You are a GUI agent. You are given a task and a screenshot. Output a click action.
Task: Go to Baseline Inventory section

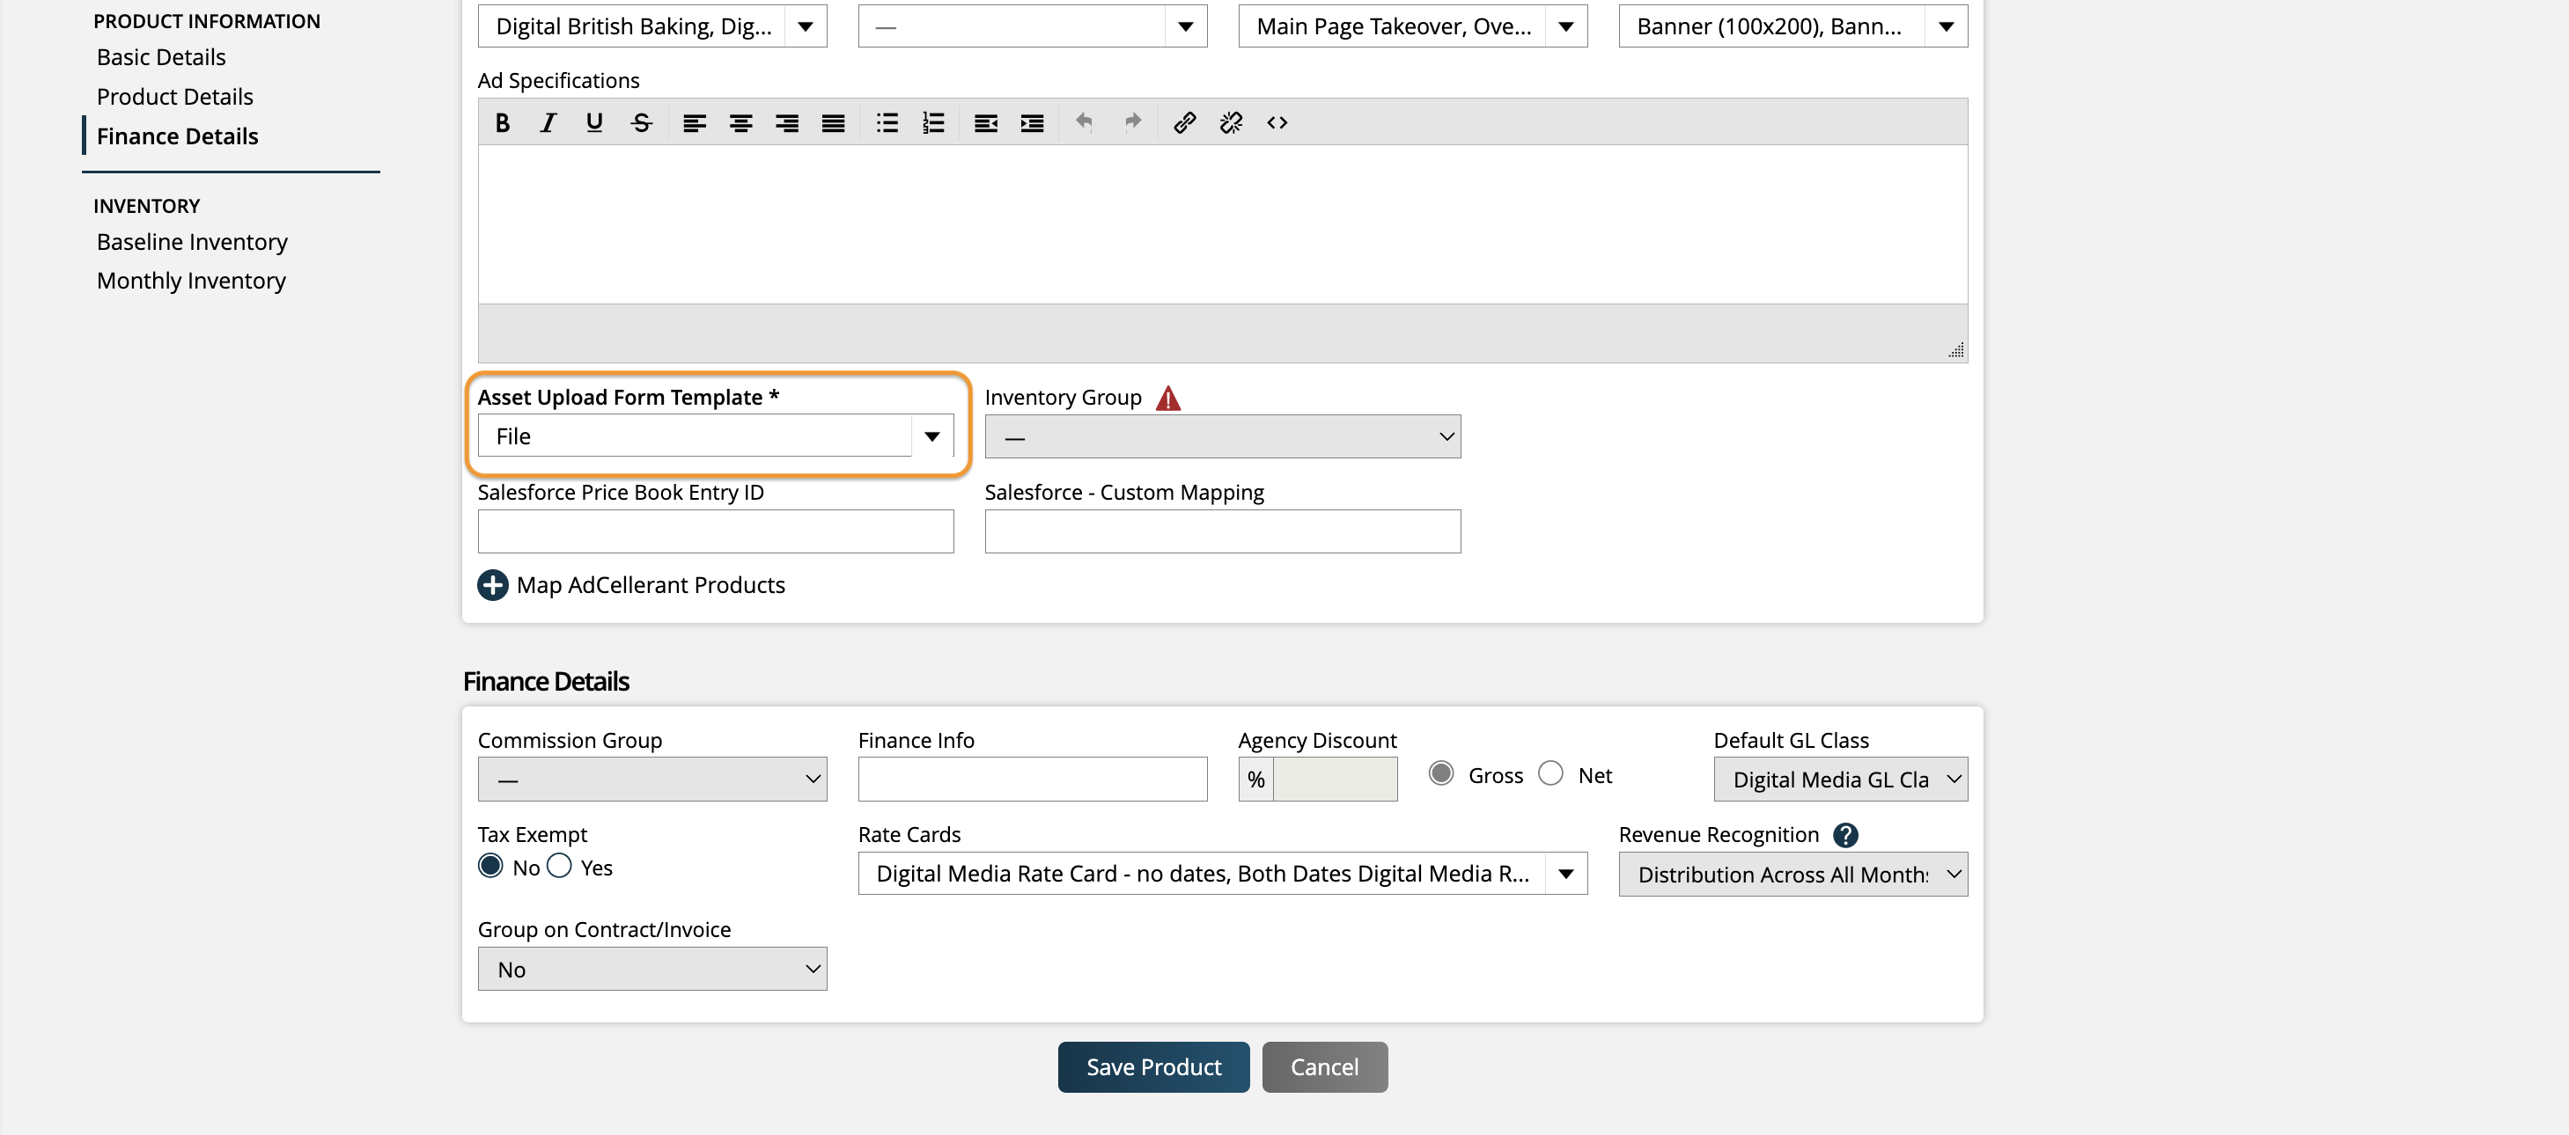(191, 242)
